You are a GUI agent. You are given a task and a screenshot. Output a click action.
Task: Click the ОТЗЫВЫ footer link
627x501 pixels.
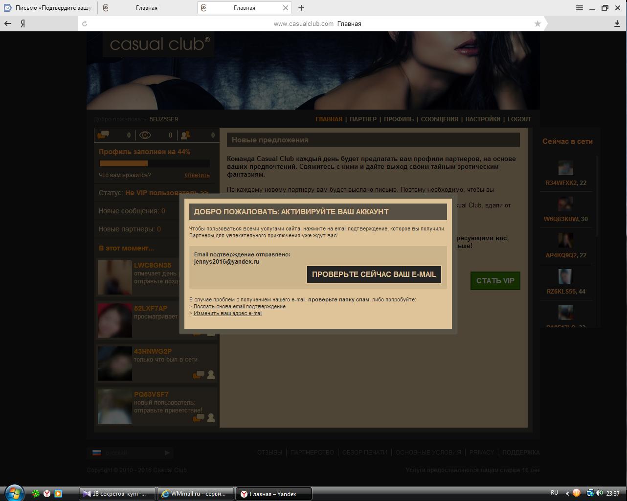coord(269,453)
